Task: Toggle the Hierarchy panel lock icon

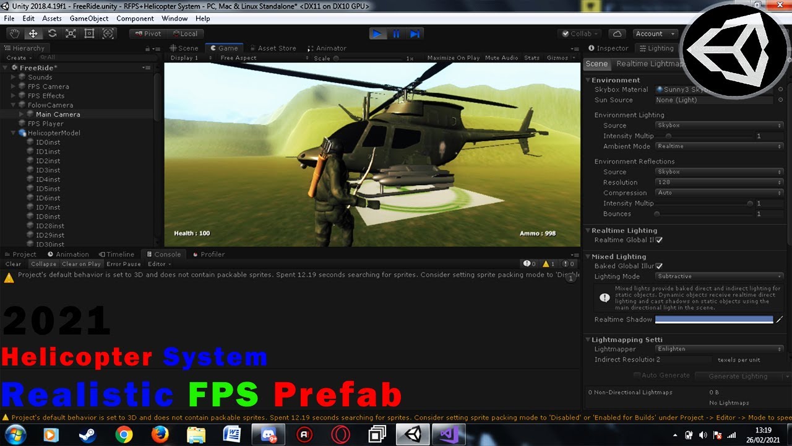Action: [x=149, y=48]
